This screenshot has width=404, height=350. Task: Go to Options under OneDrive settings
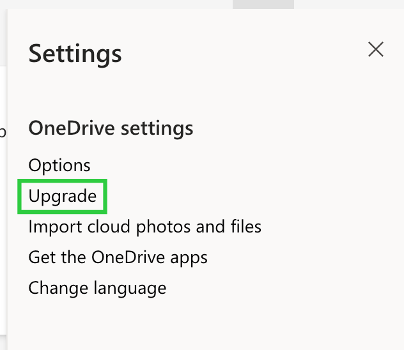point(59,165)
